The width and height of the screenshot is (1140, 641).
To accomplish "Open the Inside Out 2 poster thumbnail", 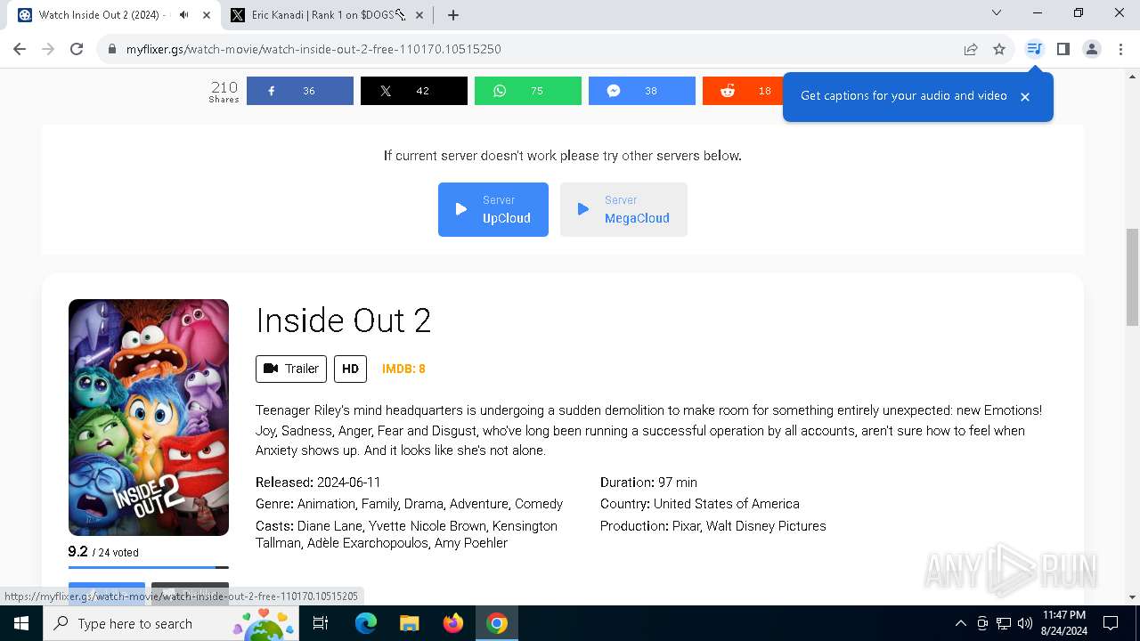I will (x=149, y=418).
